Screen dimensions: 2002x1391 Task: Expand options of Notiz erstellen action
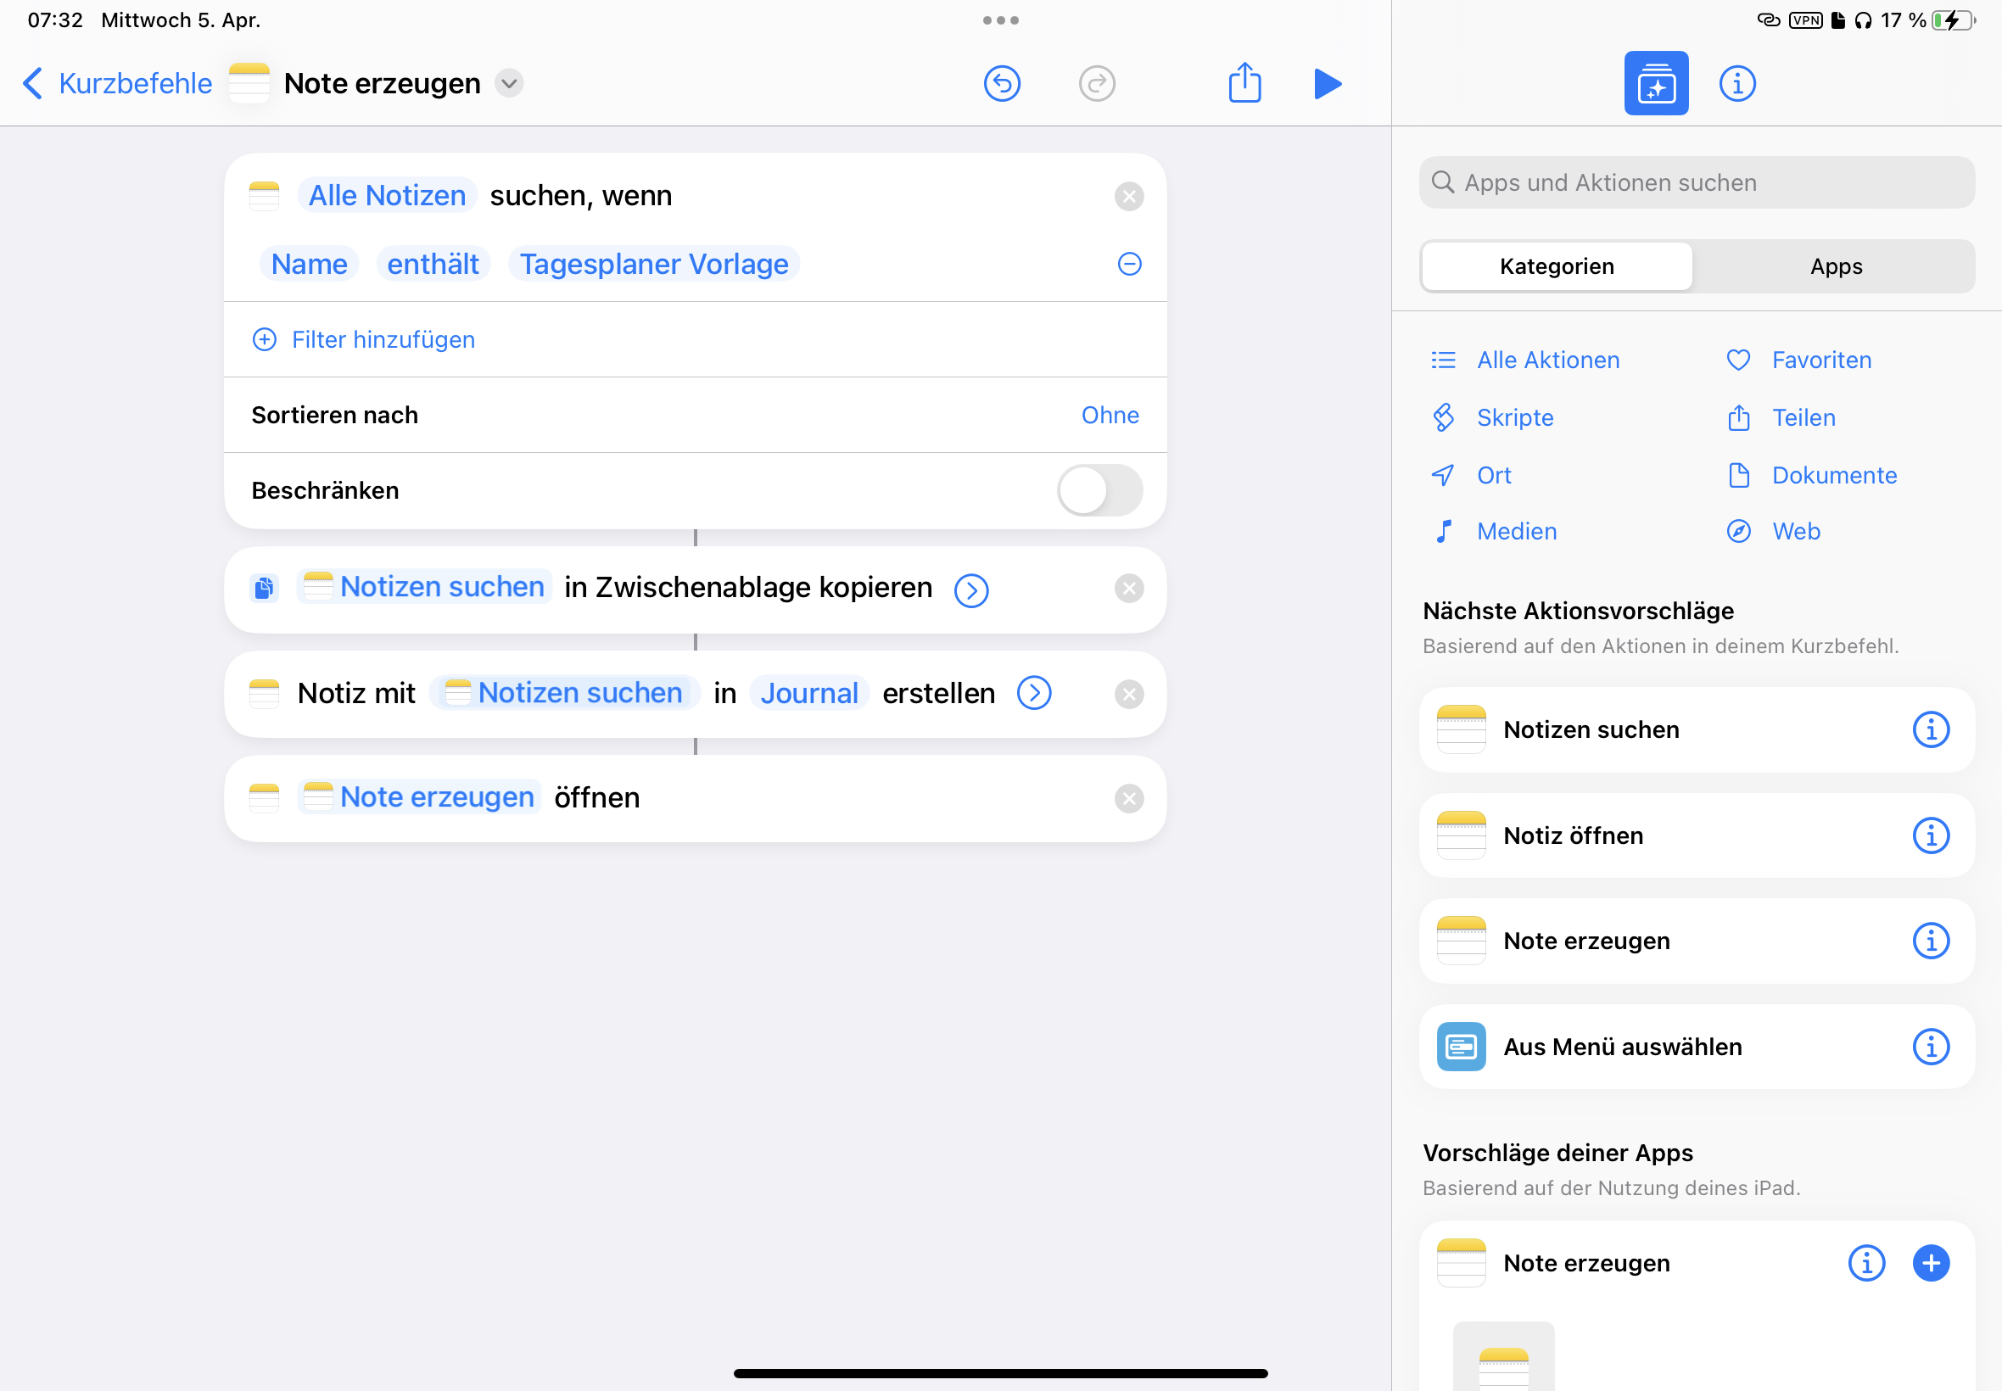coord(1034,694)
